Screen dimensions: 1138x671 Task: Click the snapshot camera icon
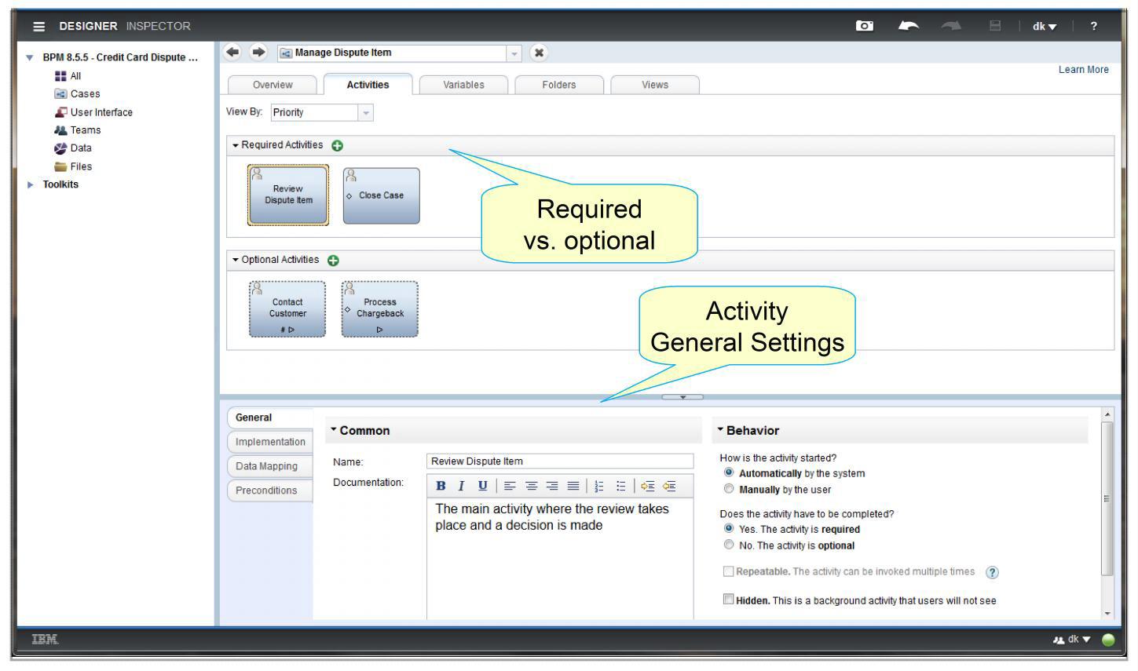[864, 26]
